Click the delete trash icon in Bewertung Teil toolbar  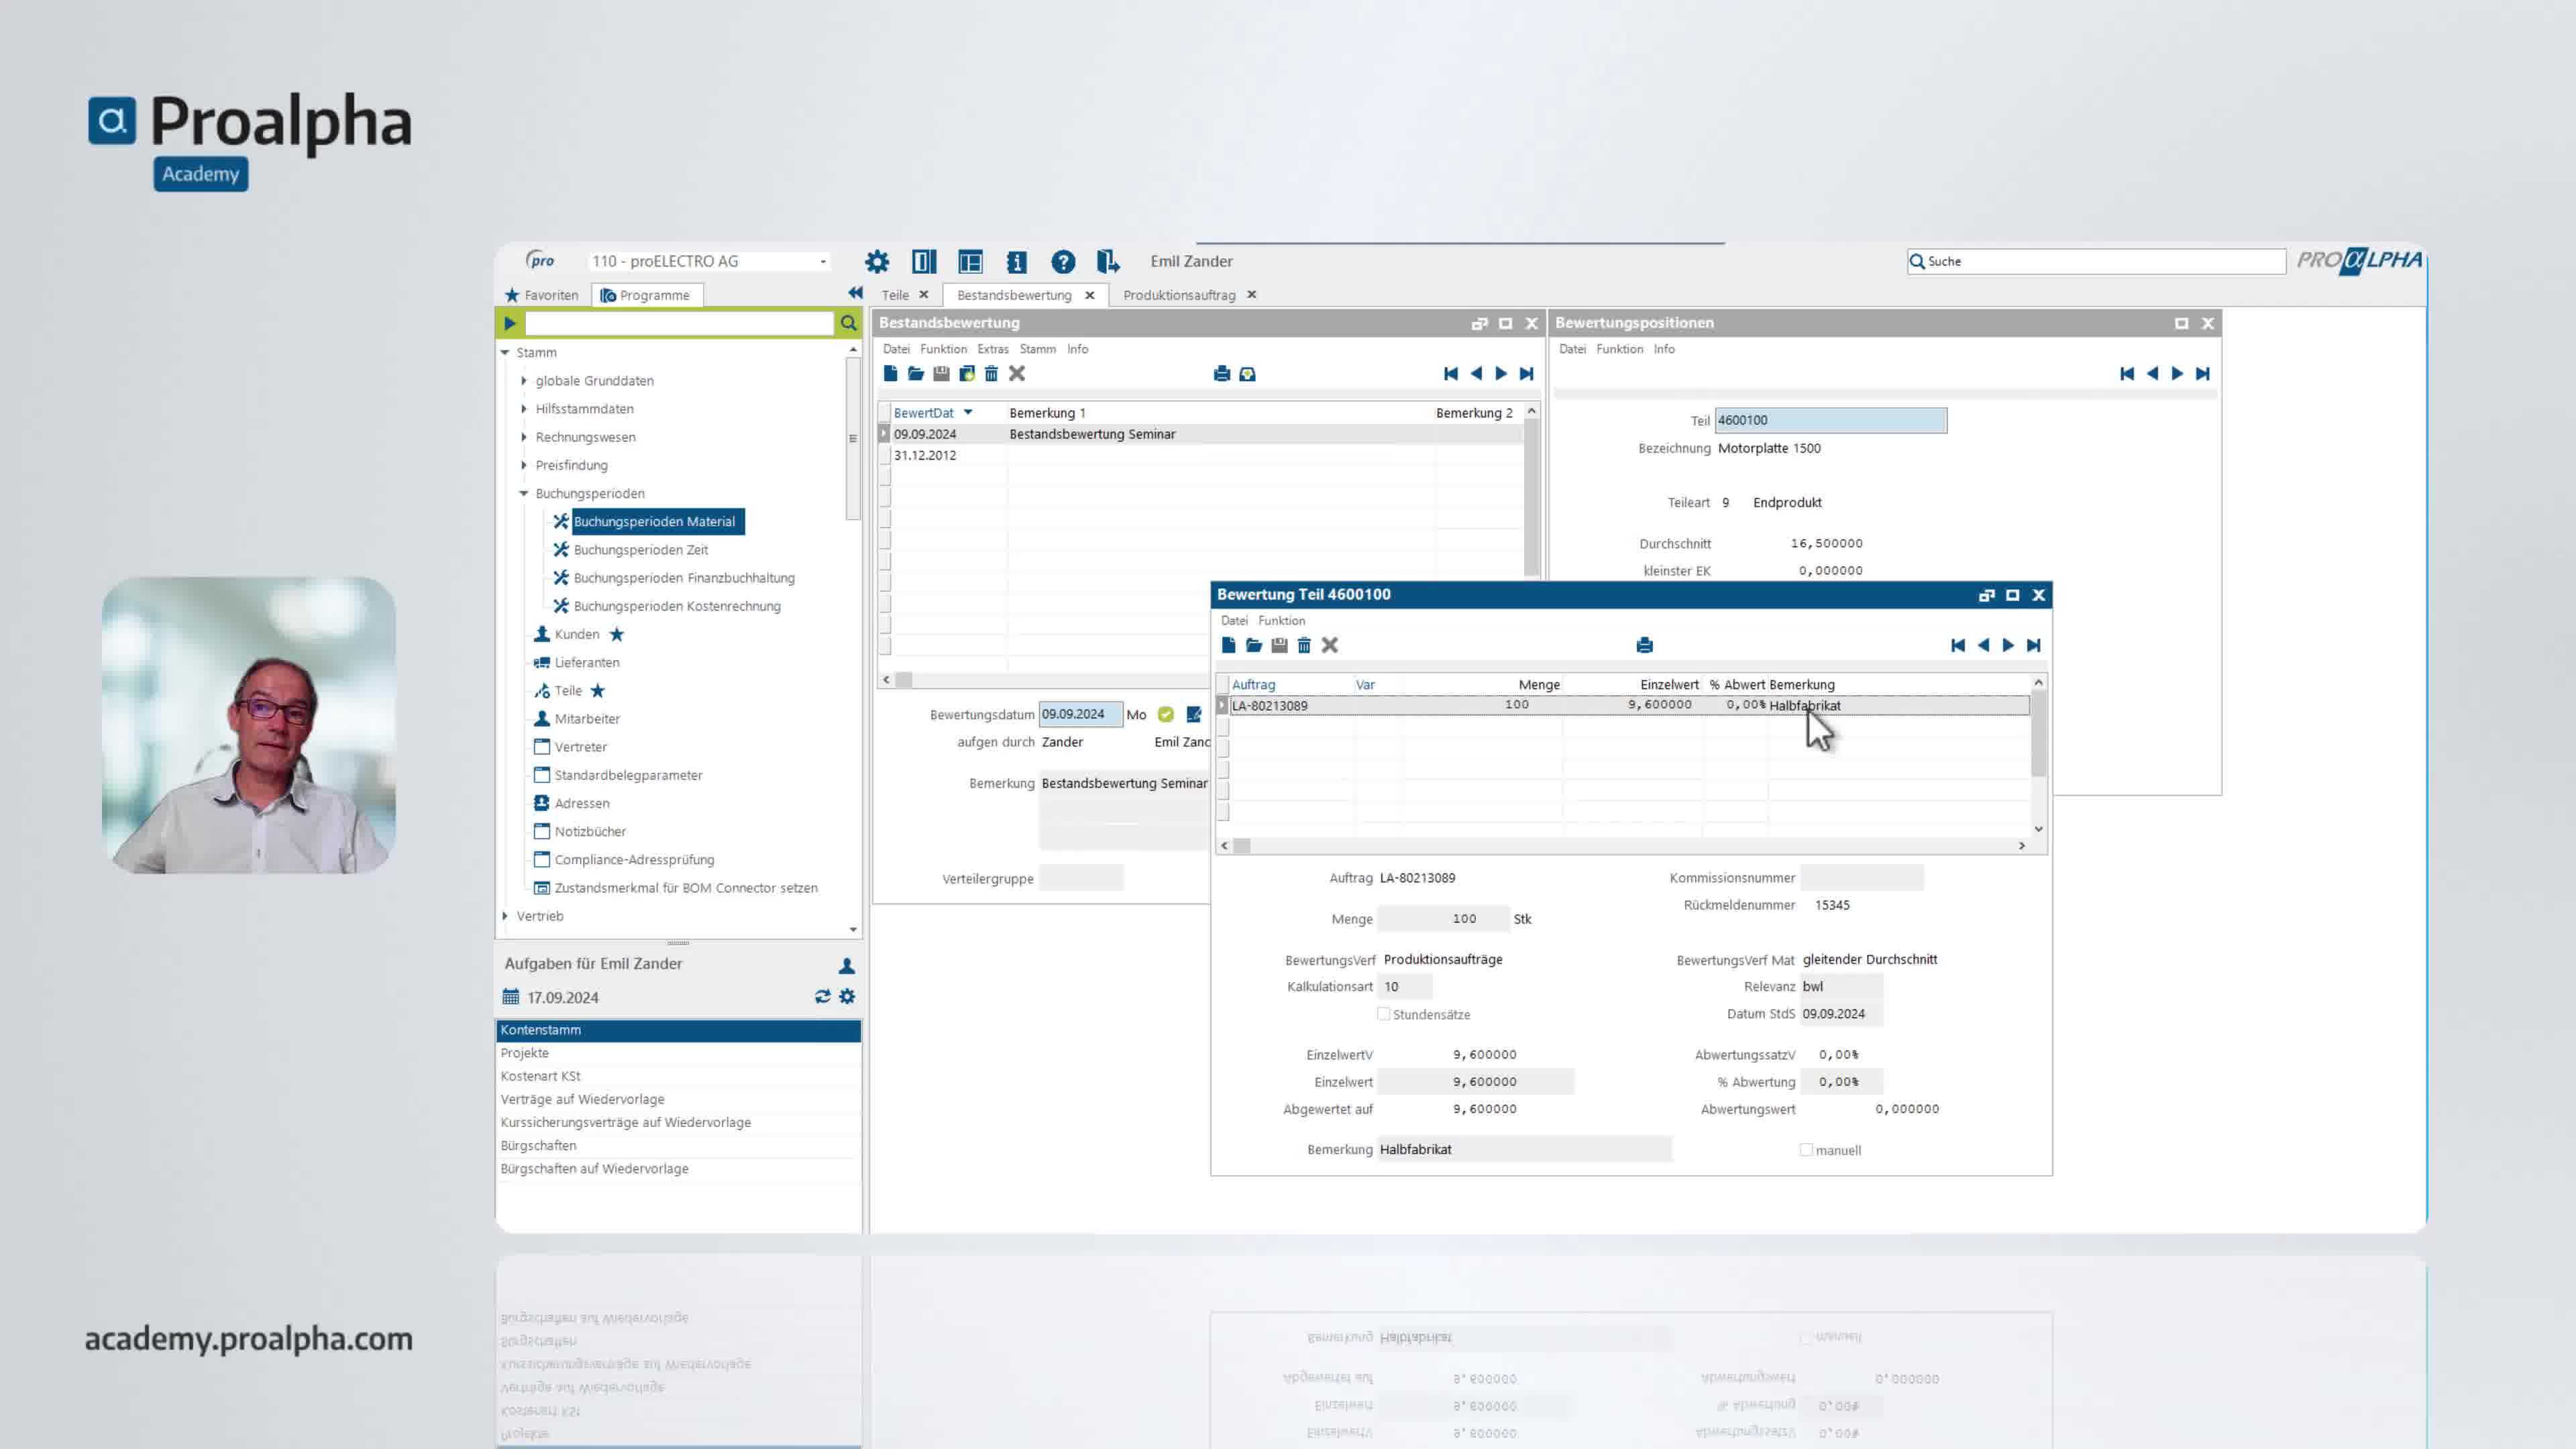[1304, 646]
